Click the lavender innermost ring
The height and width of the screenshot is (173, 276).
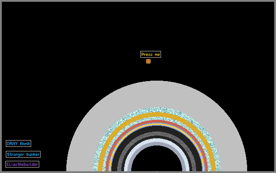156,144
